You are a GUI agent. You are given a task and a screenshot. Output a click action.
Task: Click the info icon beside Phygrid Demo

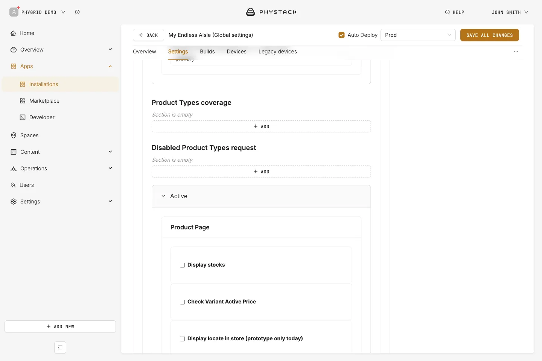click(77, 12)
